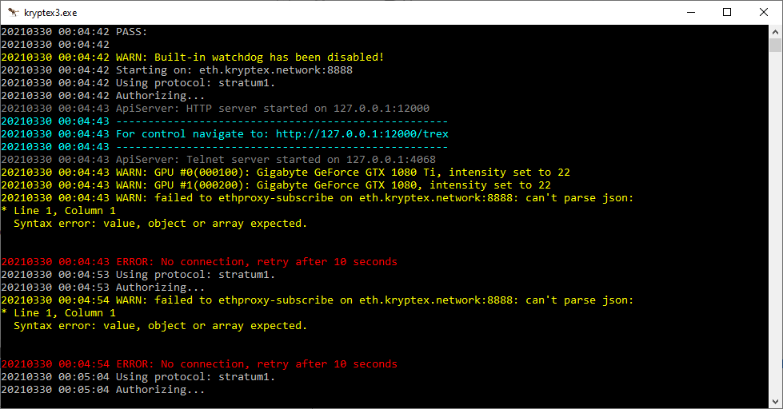Viewport: 783px width, 409px height.
Task: Click the 00:04:53 'Authorizing...' line
Action: click(x=103, y=288)
